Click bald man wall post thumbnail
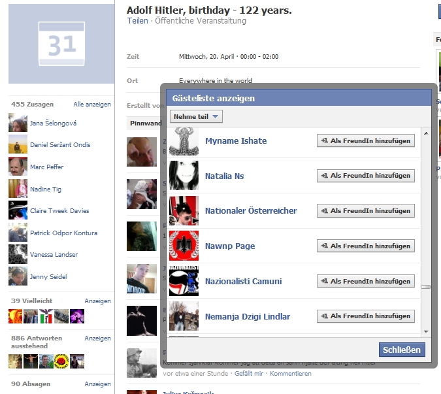Image resolution: width=441 pixels, height=394 pixels. tap(142, 152)
